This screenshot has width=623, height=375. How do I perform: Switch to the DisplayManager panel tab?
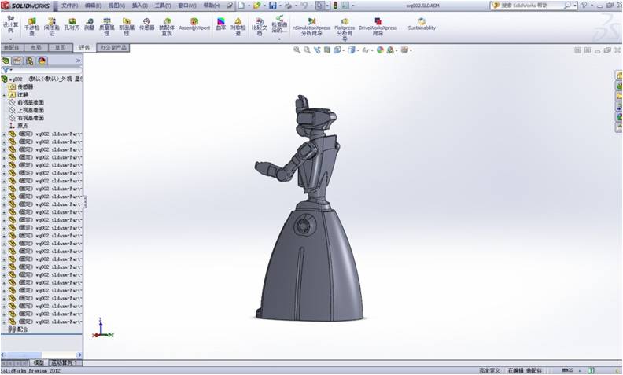[40, 61]
